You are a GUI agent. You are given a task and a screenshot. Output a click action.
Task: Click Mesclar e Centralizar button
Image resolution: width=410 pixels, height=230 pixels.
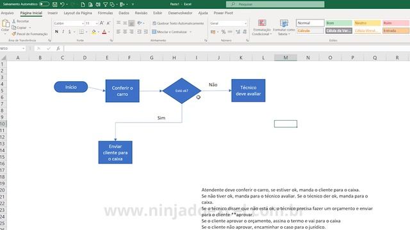click(170, 32)
